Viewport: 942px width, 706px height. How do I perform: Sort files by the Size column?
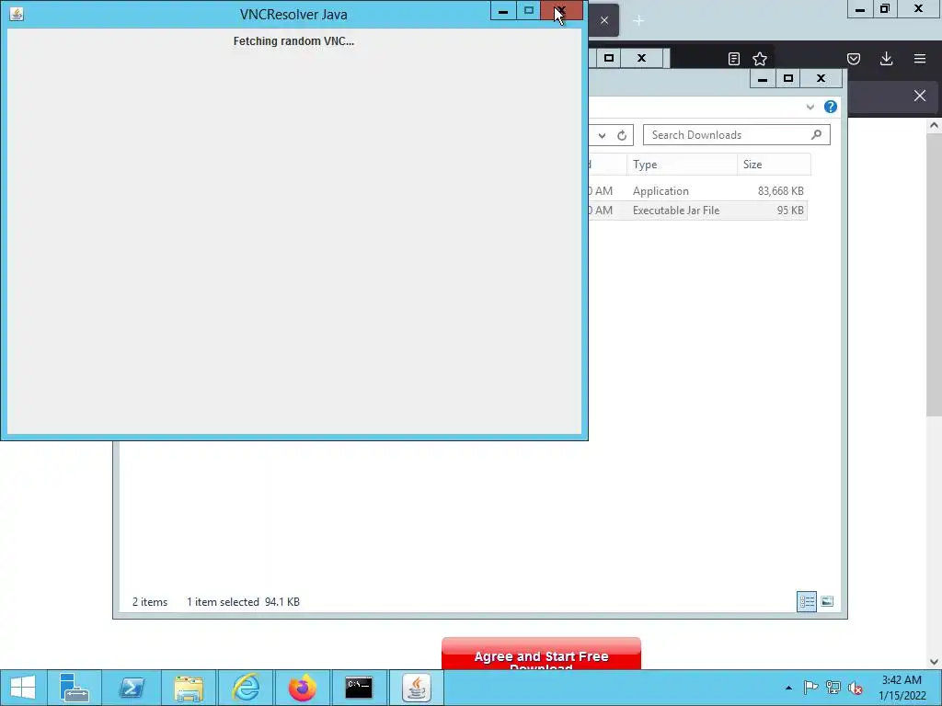point(774,165)
